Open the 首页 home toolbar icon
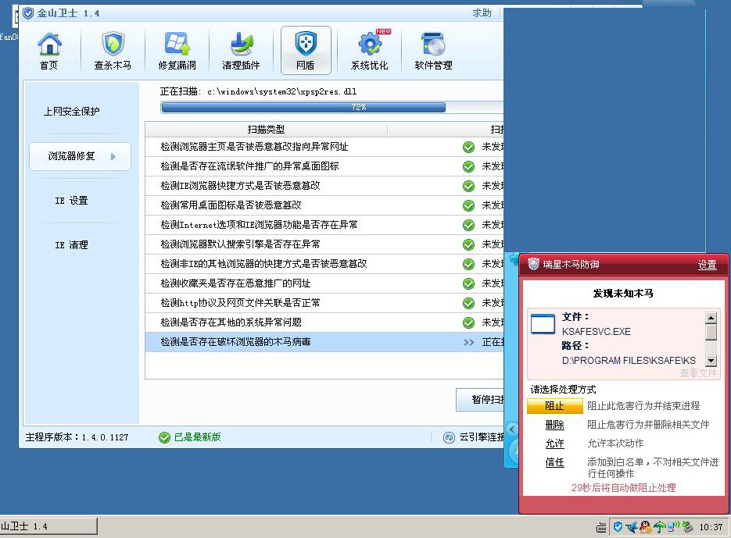 pos(49,50)
